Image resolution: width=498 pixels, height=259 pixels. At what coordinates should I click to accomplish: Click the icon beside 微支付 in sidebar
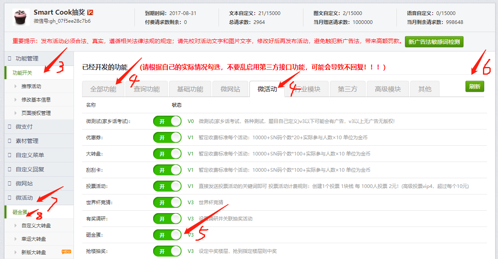point(10,127)
